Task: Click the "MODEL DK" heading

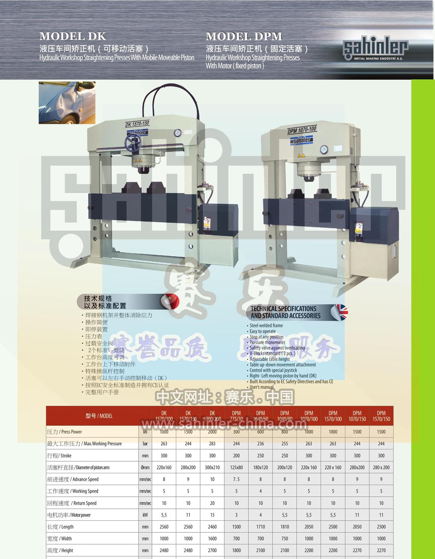Action: tap(72, 36)
